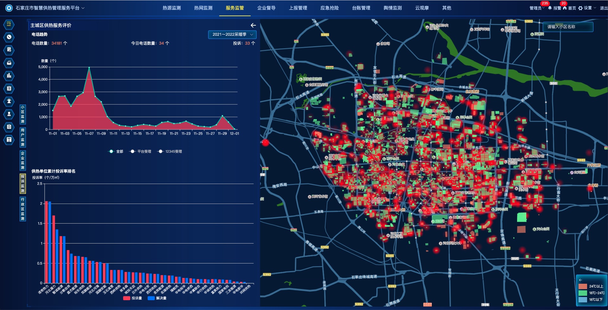Open the clipboard list sidebar icon
This screenshot has height=310, width=608.
pos(9,88)
